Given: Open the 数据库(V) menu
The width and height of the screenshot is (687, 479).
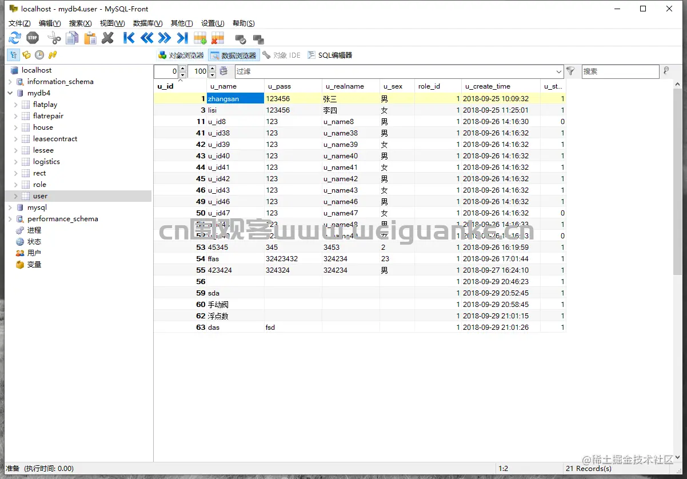Looking at the screenshot, I should (x=147, y=23).
